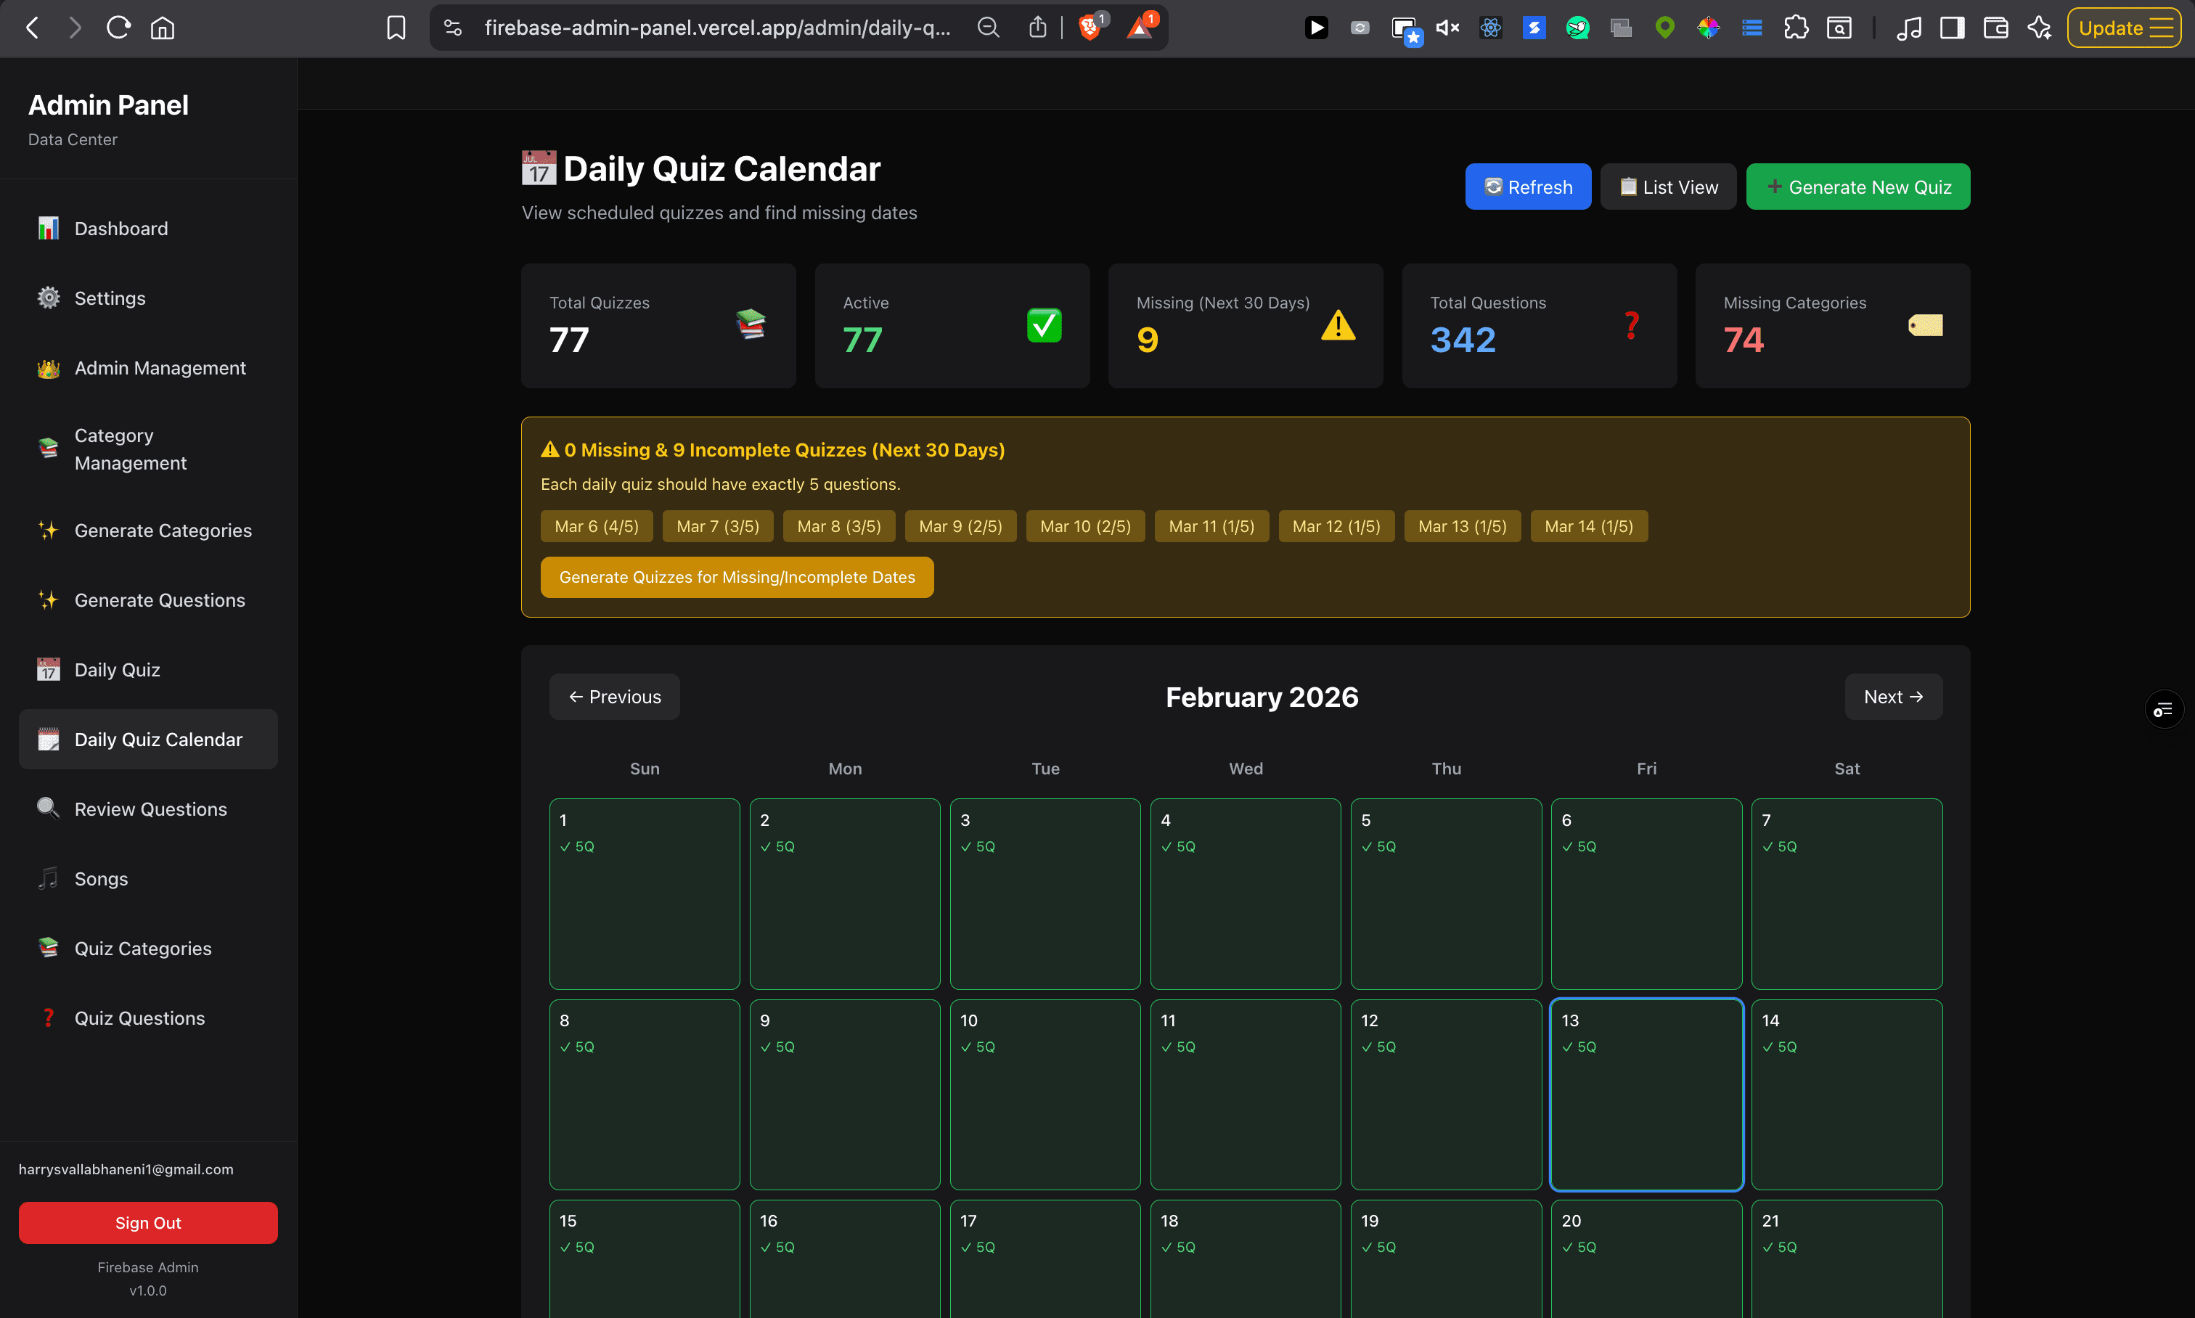Click the green Generate New Quiz button
This screenshot has height=1318, width=2195.
point(1857,187)
